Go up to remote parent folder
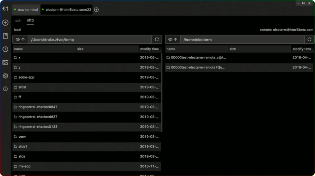 [x=176, y=40]
